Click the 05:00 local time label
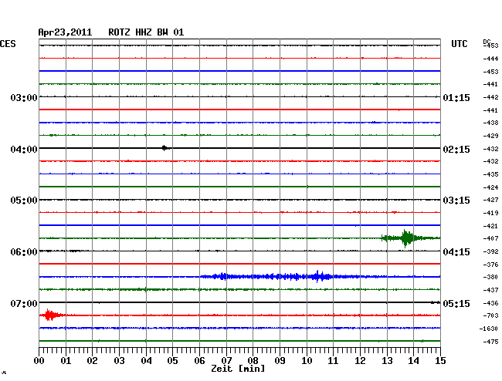The height and width of the screenshot is (381, 502). [x=24, y=201]
